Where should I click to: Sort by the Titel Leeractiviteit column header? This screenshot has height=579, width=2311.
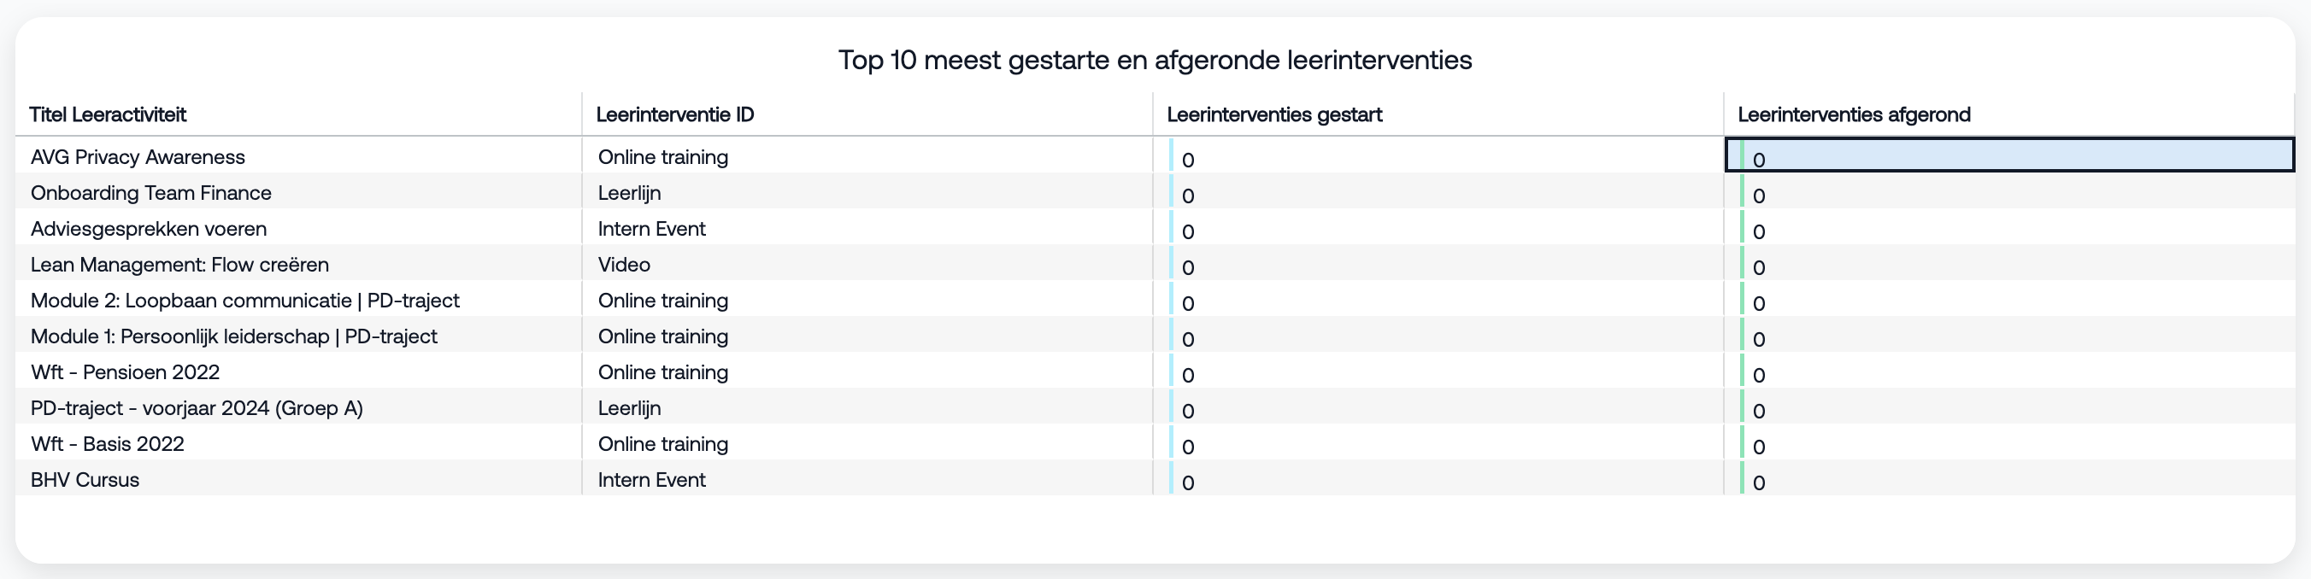[x=108, y=114]
